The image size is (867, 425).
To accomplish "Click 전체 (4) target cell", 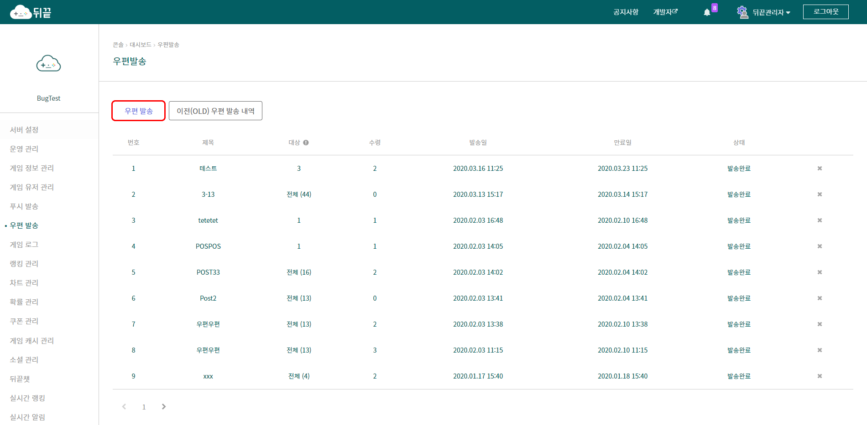I will 299,376.
